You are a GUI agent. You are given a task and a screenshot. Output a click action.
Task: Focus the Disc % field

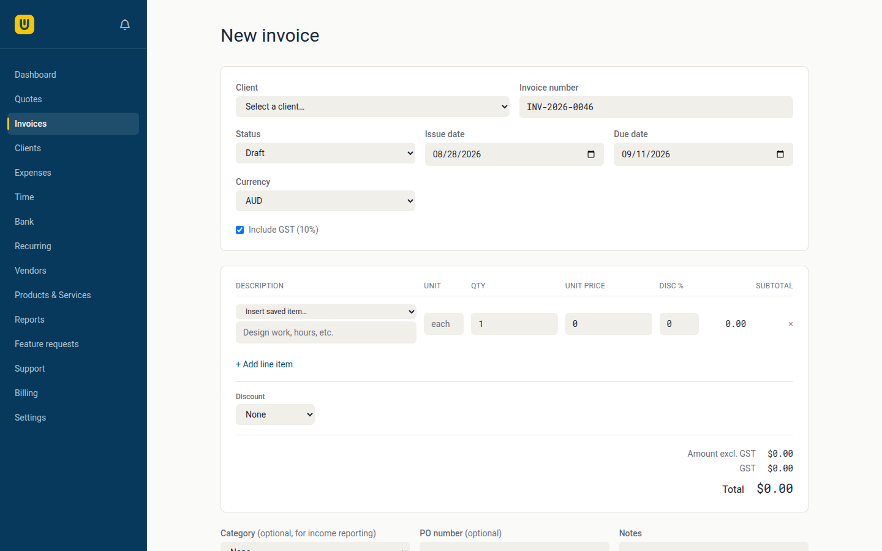pyautogui.click(x=679, y=324)
